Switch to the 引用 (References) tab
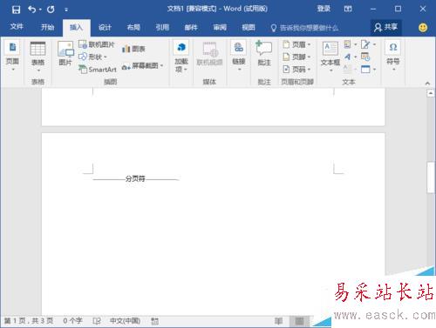 162,27
